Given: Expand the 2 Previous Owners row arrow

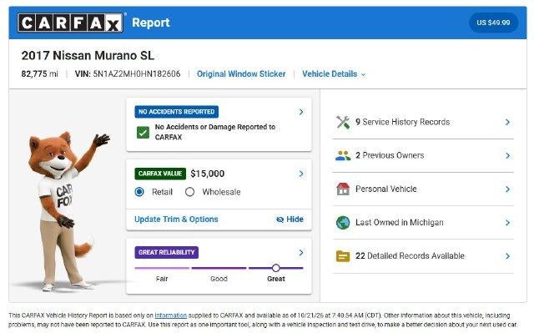Looking at the screenshot, I should (507, 155).
